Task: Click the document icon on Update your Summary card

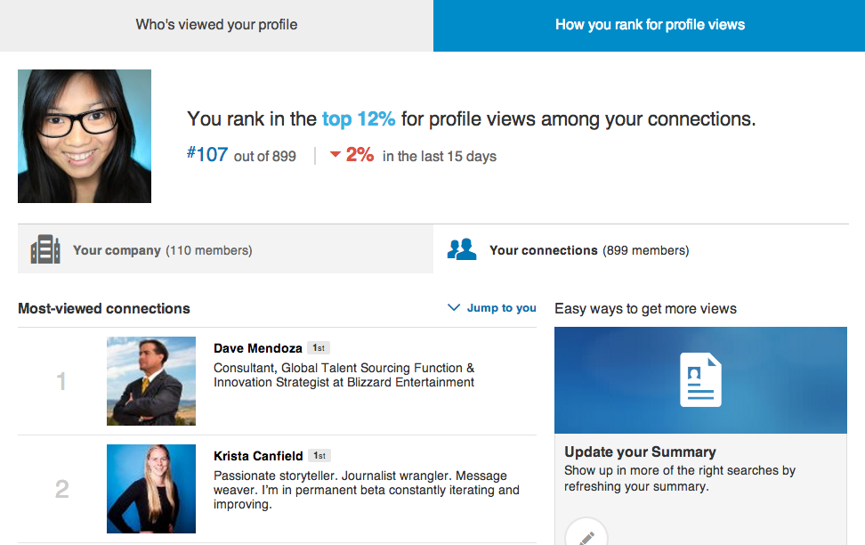Action: coord(700,379)
